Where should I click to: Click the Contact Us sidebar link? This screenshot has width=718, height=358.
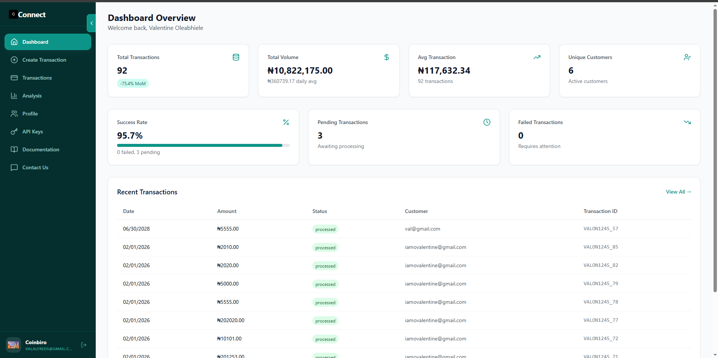pos(35,167)
